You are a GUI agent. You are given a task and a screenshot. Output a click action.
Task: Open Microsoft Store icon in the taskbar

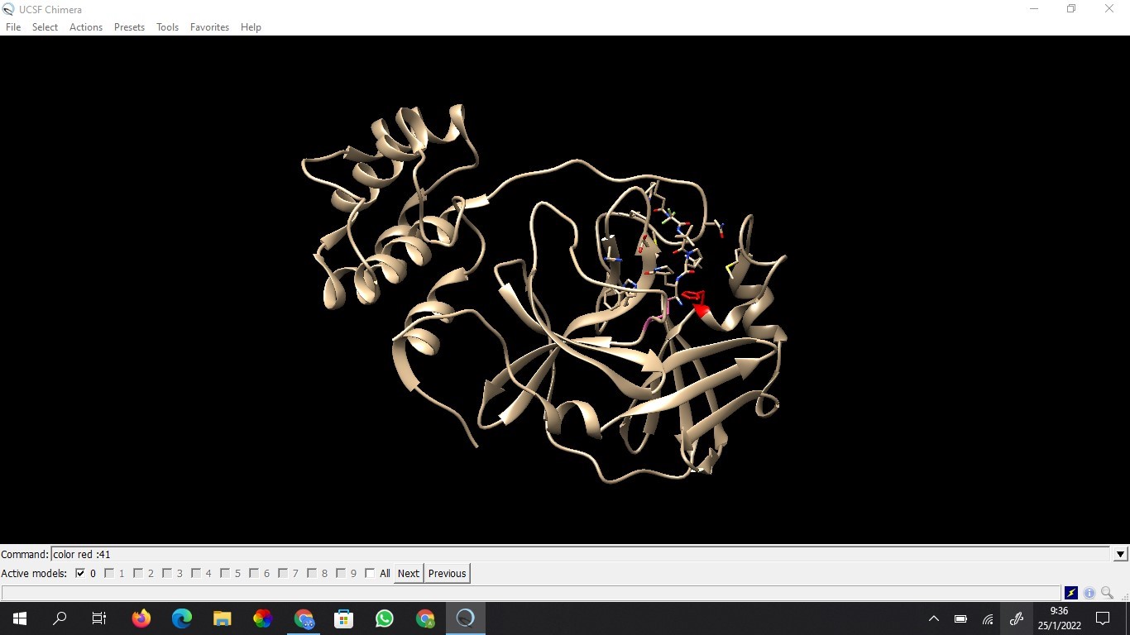344,618
